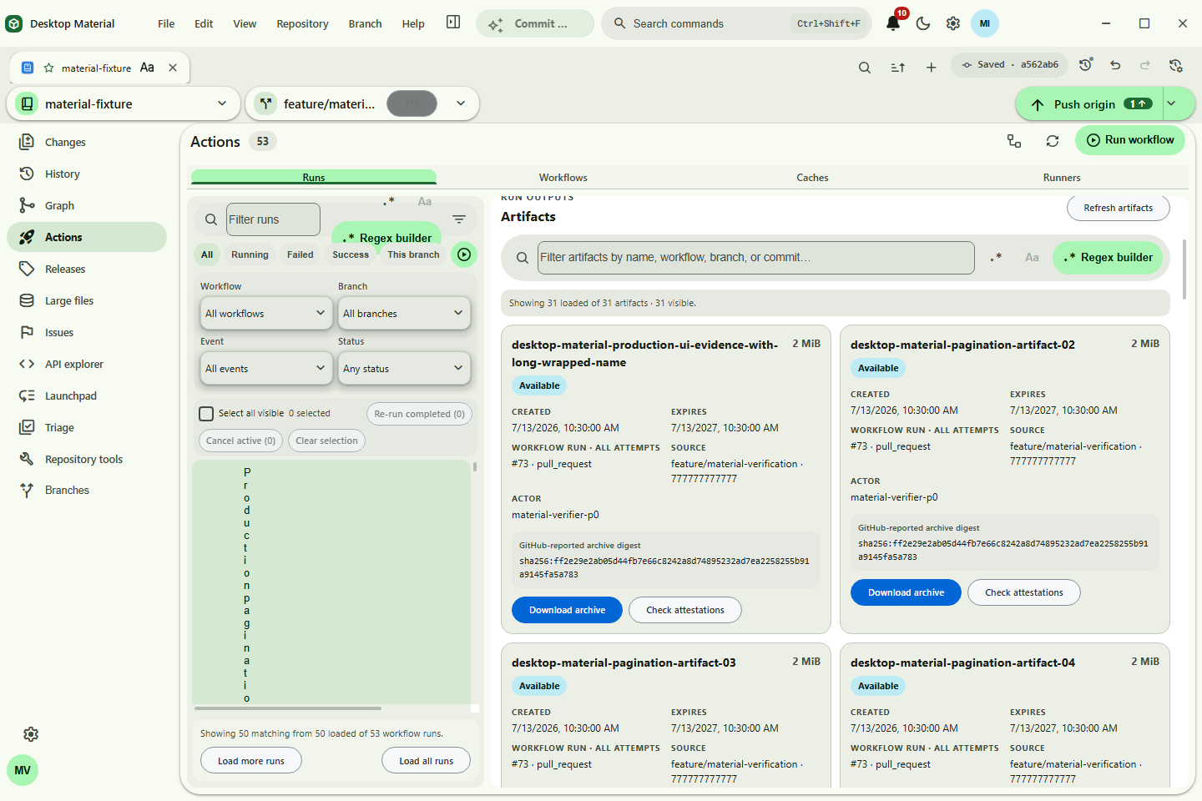Click the runs list horizontal scrollbar
This screenshot has width=1202, height=801.
click(x=288, y=708)
